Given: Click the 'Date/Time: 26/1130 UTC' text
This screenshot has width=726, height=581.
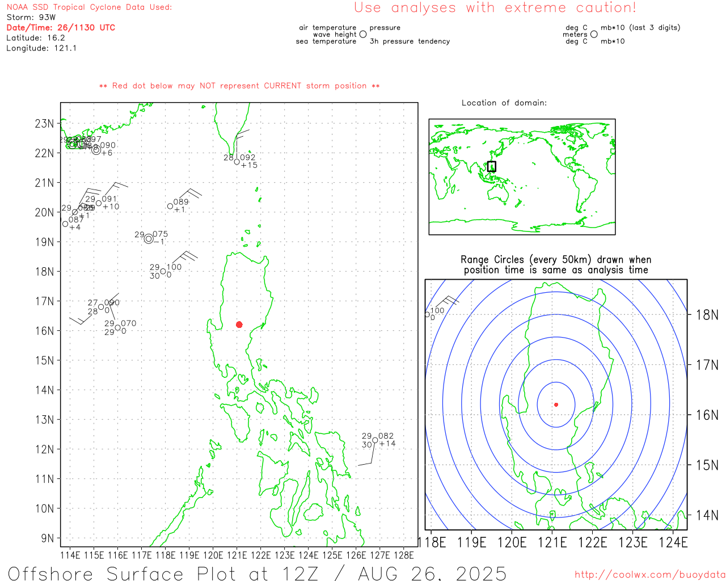Looking at the screenshot, I should click(x=61, y=27).
